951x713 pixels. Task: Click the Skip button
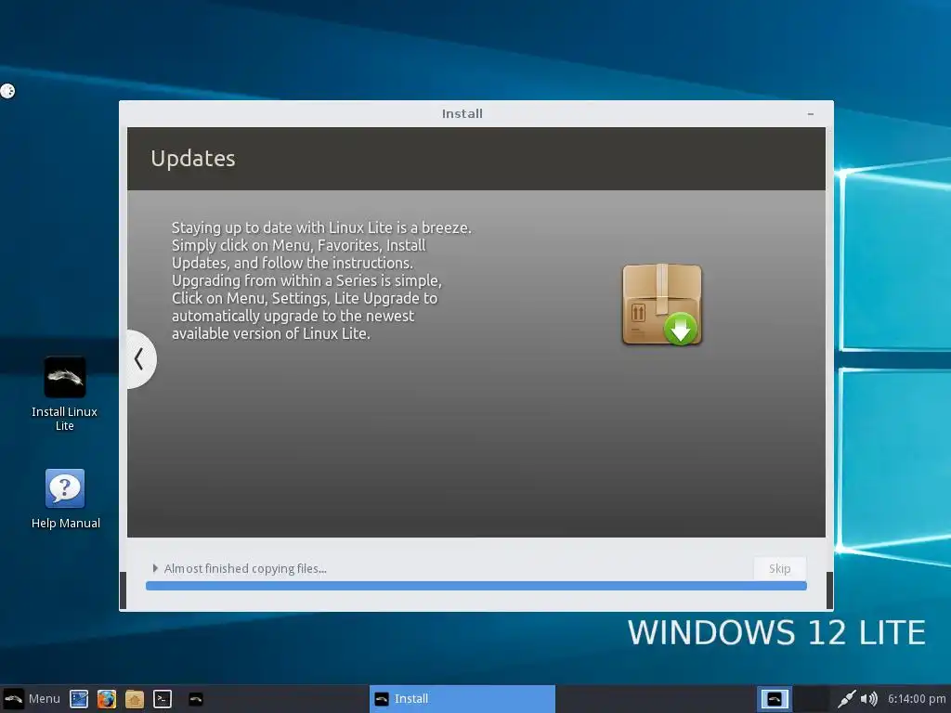coord(779,568)
